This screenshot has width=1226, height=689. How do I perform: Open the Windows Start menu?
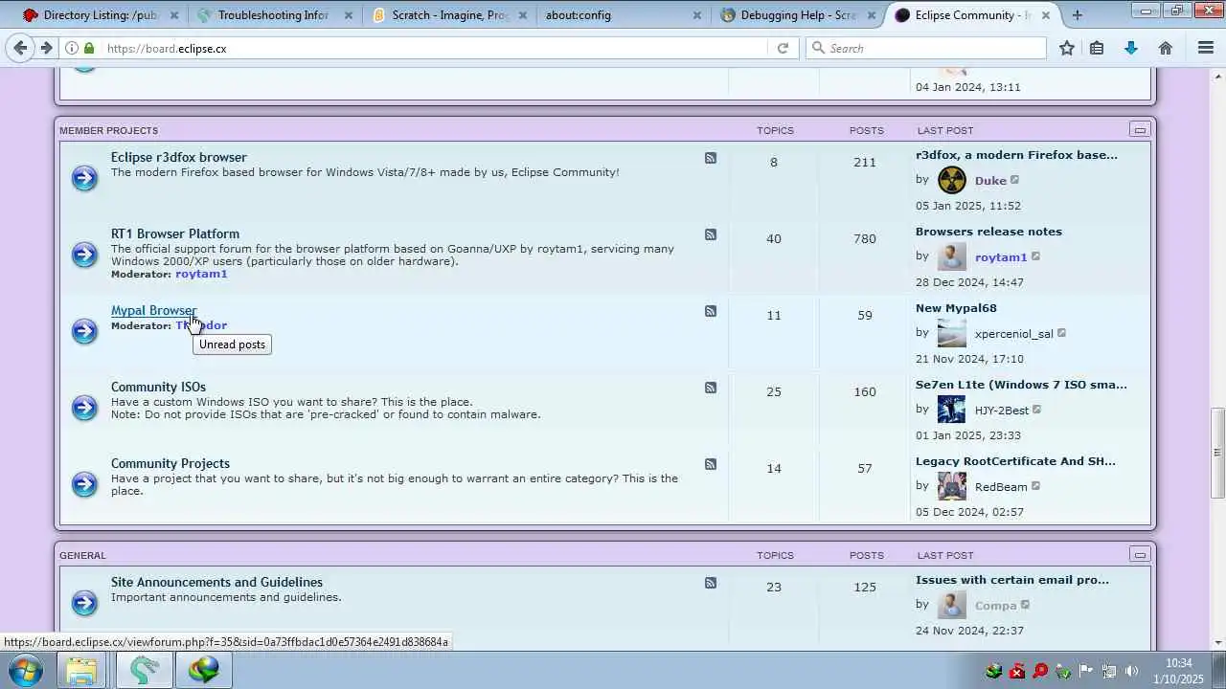click(26, 670)
